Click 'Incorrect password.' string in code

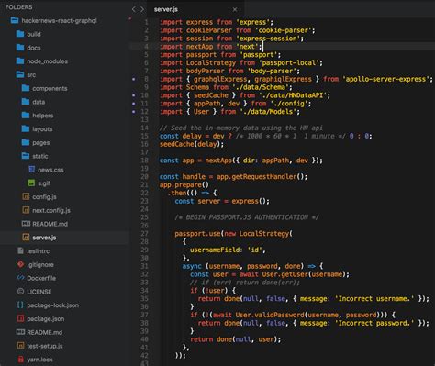pos(375,323)
